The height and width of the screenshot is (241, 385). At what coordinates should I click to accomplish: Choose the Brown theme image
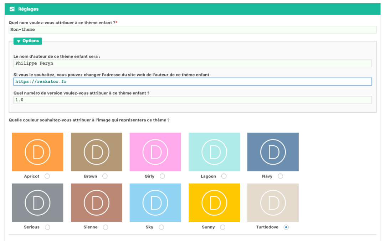pos(97,152)
